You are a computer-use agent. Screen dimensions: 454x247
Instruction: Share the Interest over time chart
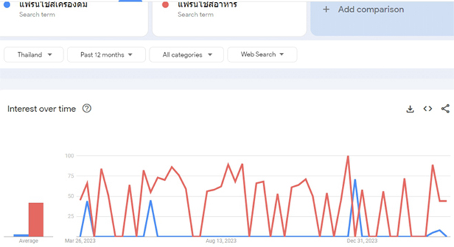[445, 108]
